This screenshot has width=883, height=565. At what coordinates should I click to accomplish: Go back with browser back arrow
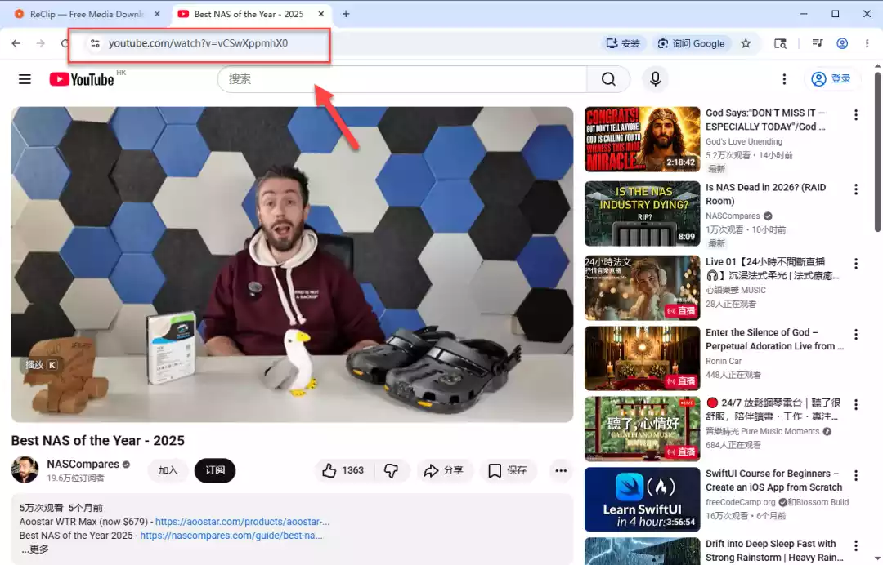(x=16, y=43)
